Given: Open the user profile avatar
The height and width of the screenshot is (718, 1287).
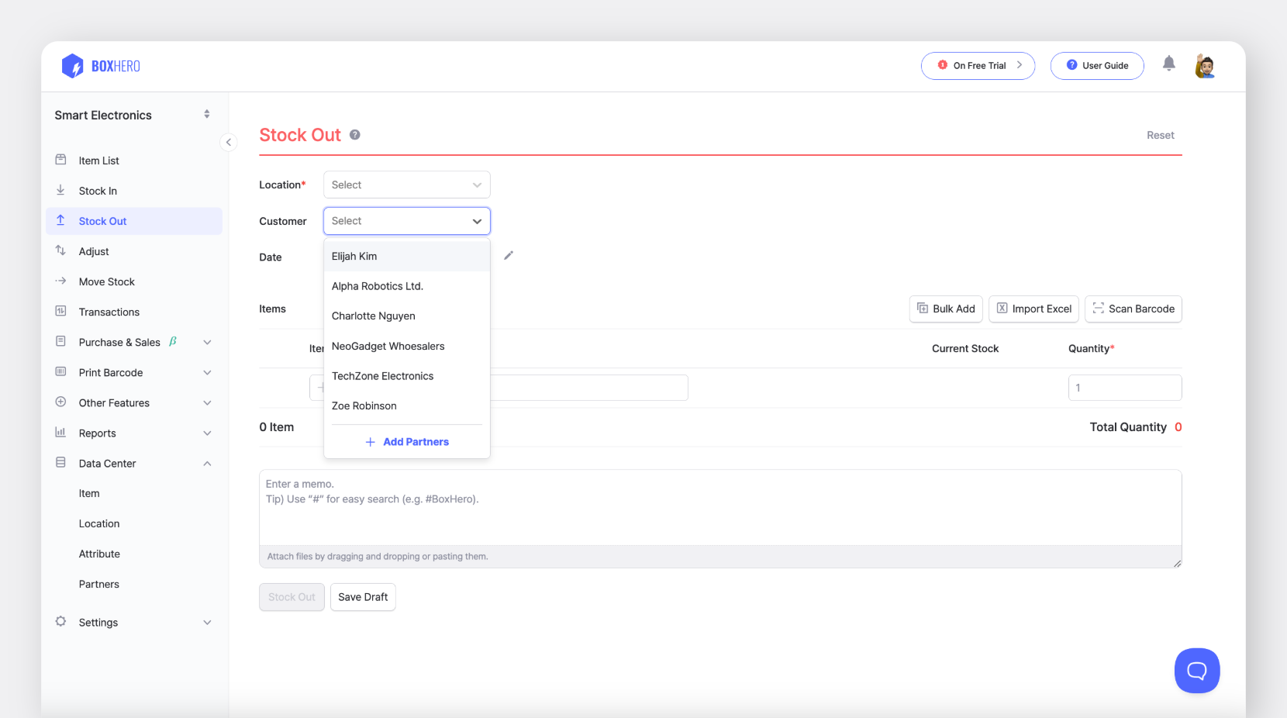Looking at the screenshot, I should click(1205, 65).
